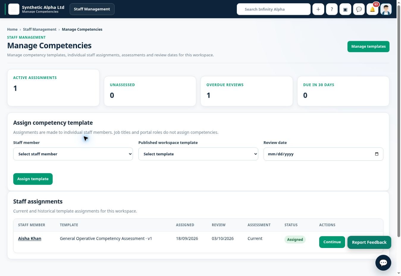Click the Actions column header
This screenshot has width=401, height=276.
pos(327,225)
